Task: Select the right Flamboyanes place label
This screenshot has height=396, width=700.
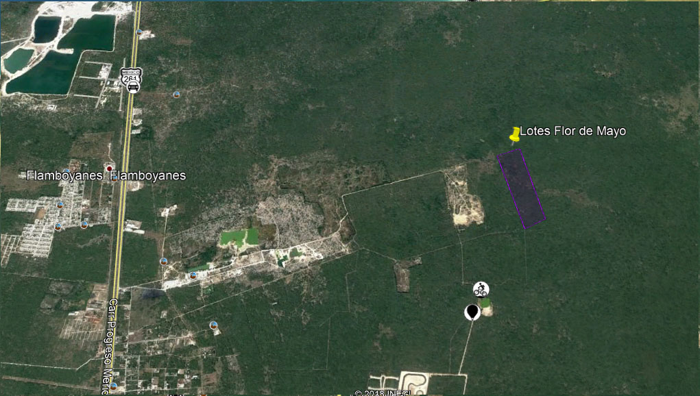Action: pyautogui.click(x=148, y=175)
